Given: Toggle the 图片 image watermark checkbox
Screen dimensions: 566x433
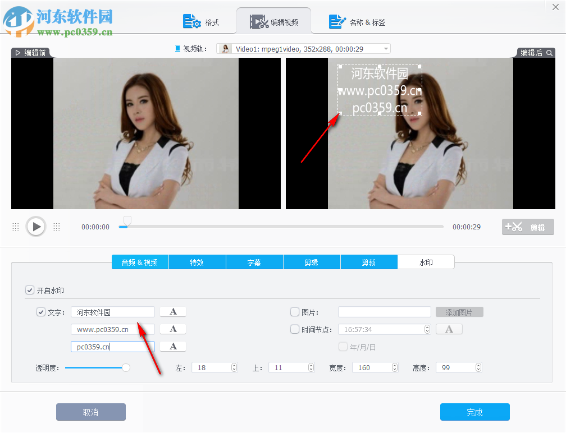Looking at the screenshot, I should point(294,312).
